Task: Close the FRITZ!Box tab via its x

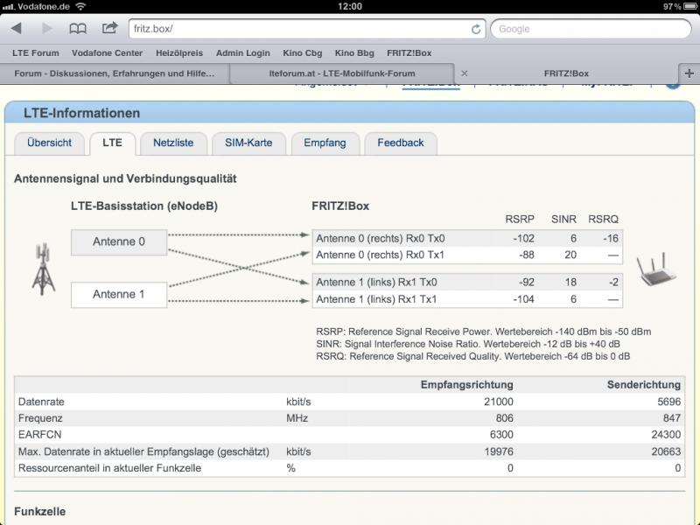Action: coord(465,73)
